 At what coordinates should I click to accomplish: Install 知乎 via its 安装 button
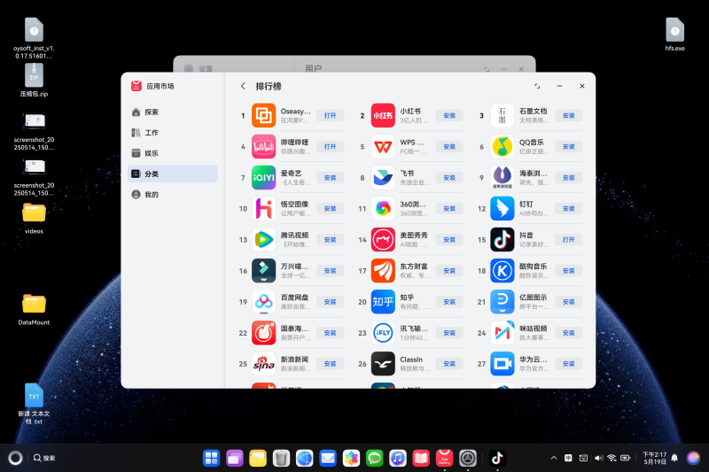[449, 302]
